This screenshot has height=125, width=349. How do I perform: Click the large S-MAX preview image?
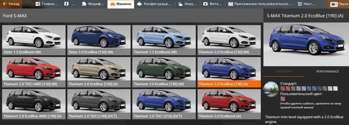pyautogui.click(x=306, y=44)
